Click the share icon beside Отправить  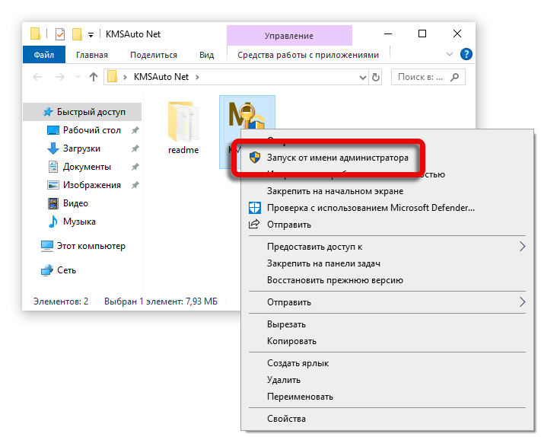point(254,224)
